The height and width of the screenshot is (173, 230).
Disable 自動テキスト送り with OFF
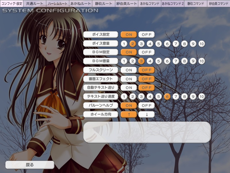[147, 88]
